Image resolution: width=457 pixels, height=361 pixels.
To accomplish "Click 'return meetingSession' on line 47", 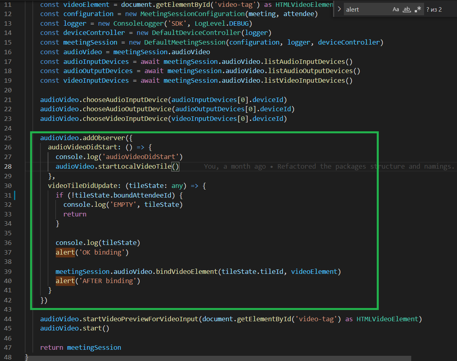I will tap(81, 348).
